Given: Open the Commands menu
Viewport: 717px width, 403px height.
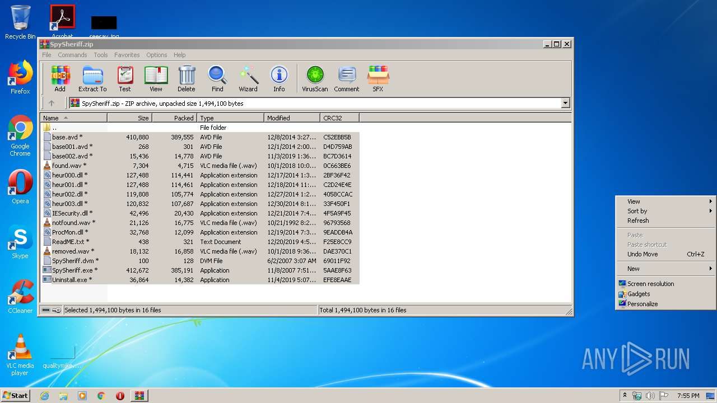Looking at the screenshot, I should click(72, 55).
